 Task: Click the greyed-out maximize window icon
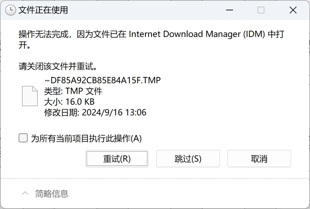[261, 10]
